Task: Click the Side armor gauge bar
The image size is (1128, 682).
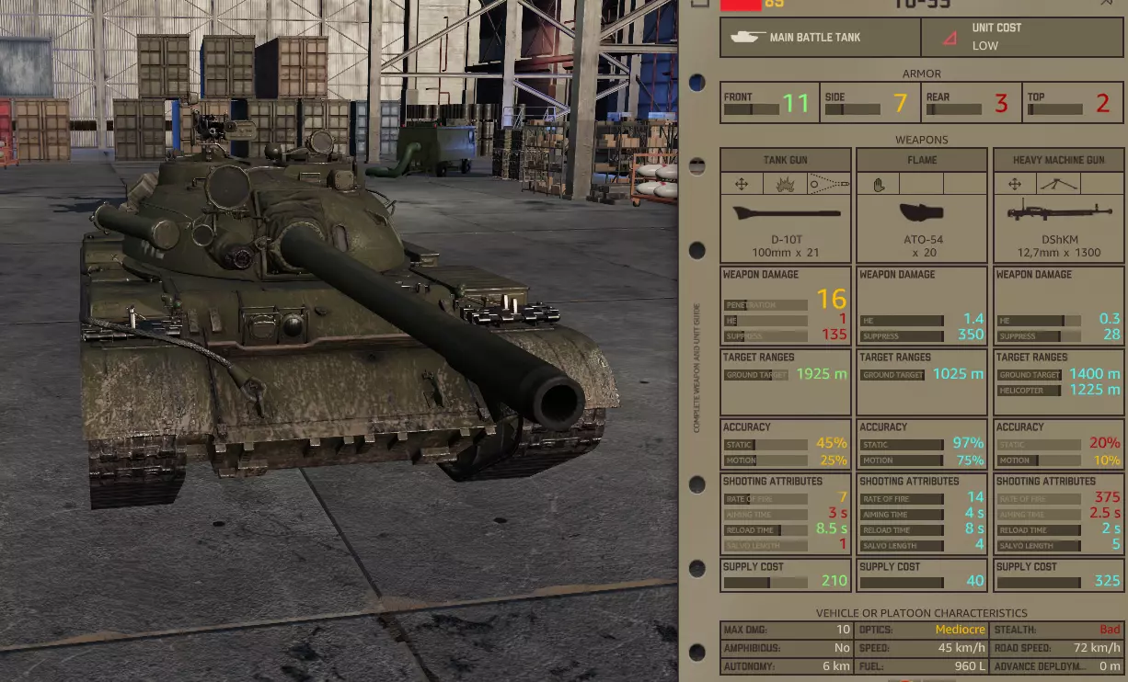Action: (852, 110)
